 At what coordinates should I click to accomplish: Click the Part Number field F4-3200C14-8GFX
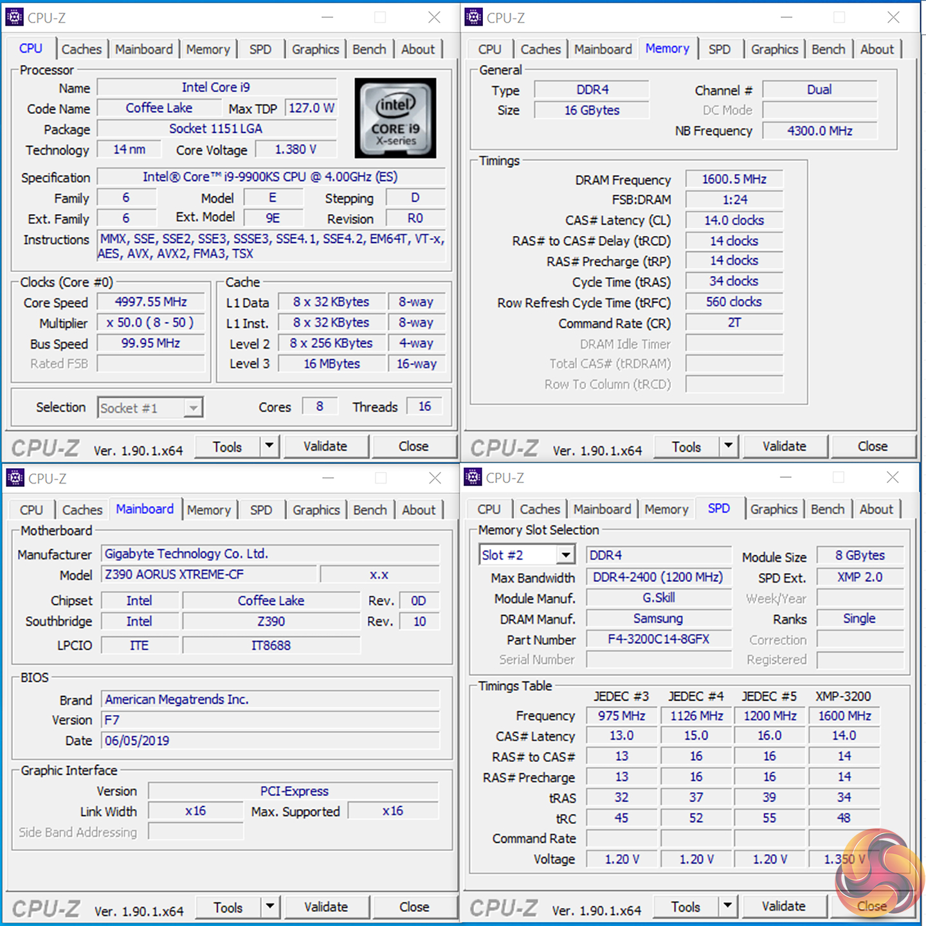[659, 639]
